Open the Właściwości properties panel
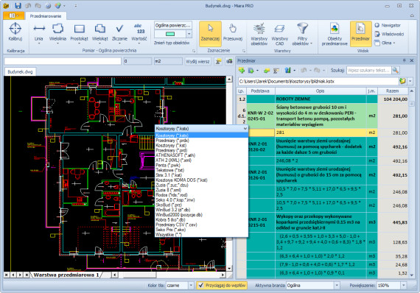This screenshot has width=420, height=293. click(389, 34)
